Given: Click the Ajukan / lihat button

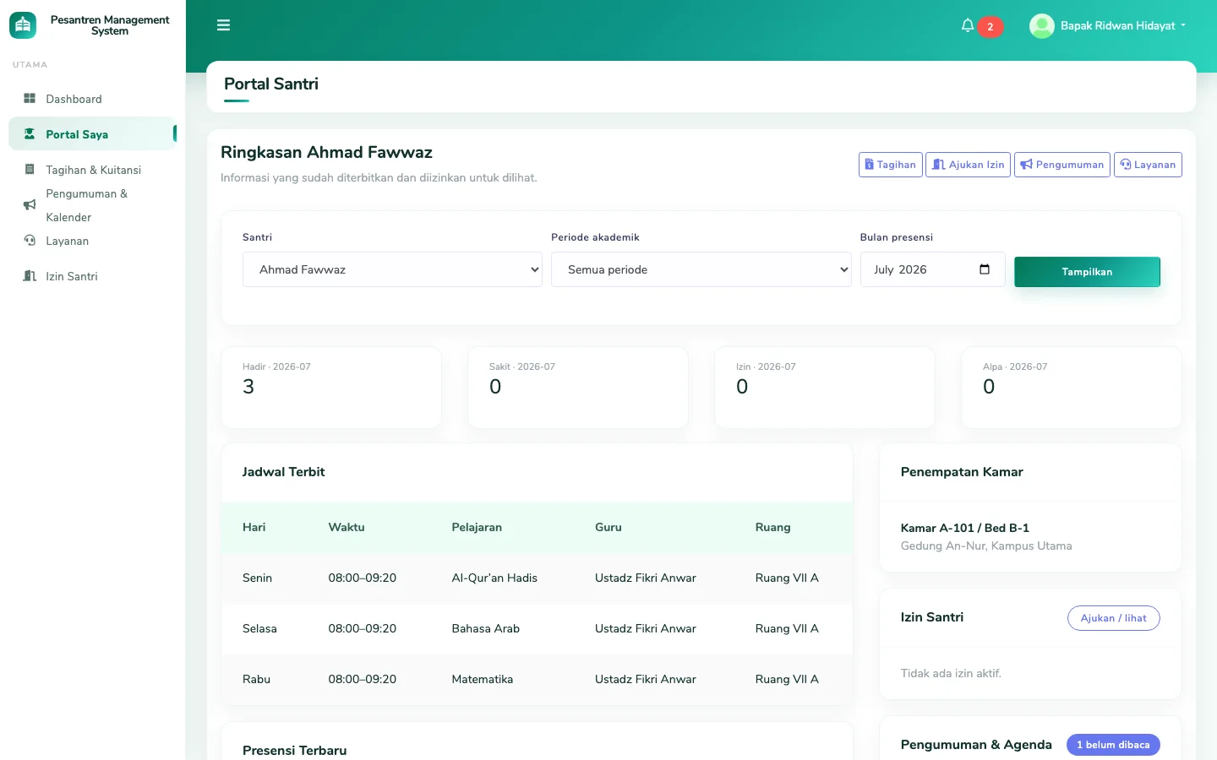Looking at the screenshot, I should pos(1114,618).
